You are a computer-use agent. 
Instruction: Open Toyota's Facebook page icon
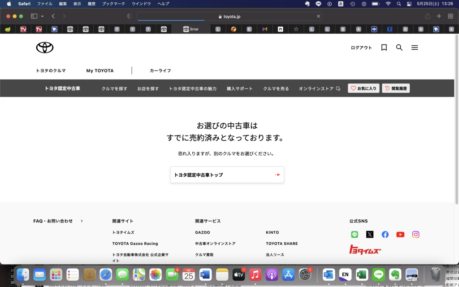pyautogui.click(x=385, y=235)
